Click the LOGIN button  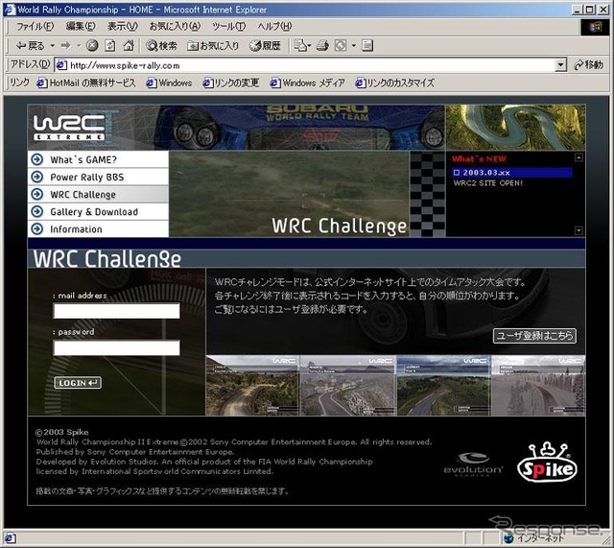coord(78,383)
